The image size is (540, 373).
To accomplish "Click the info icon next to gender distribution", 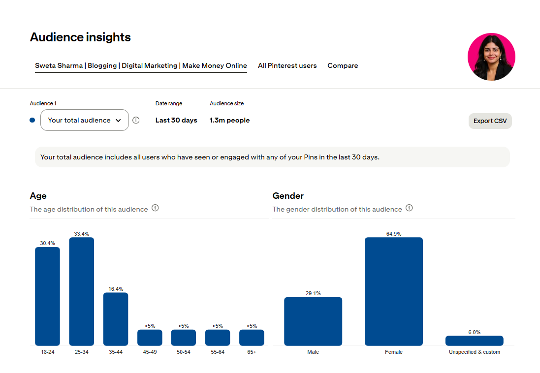I will (409, 208).
